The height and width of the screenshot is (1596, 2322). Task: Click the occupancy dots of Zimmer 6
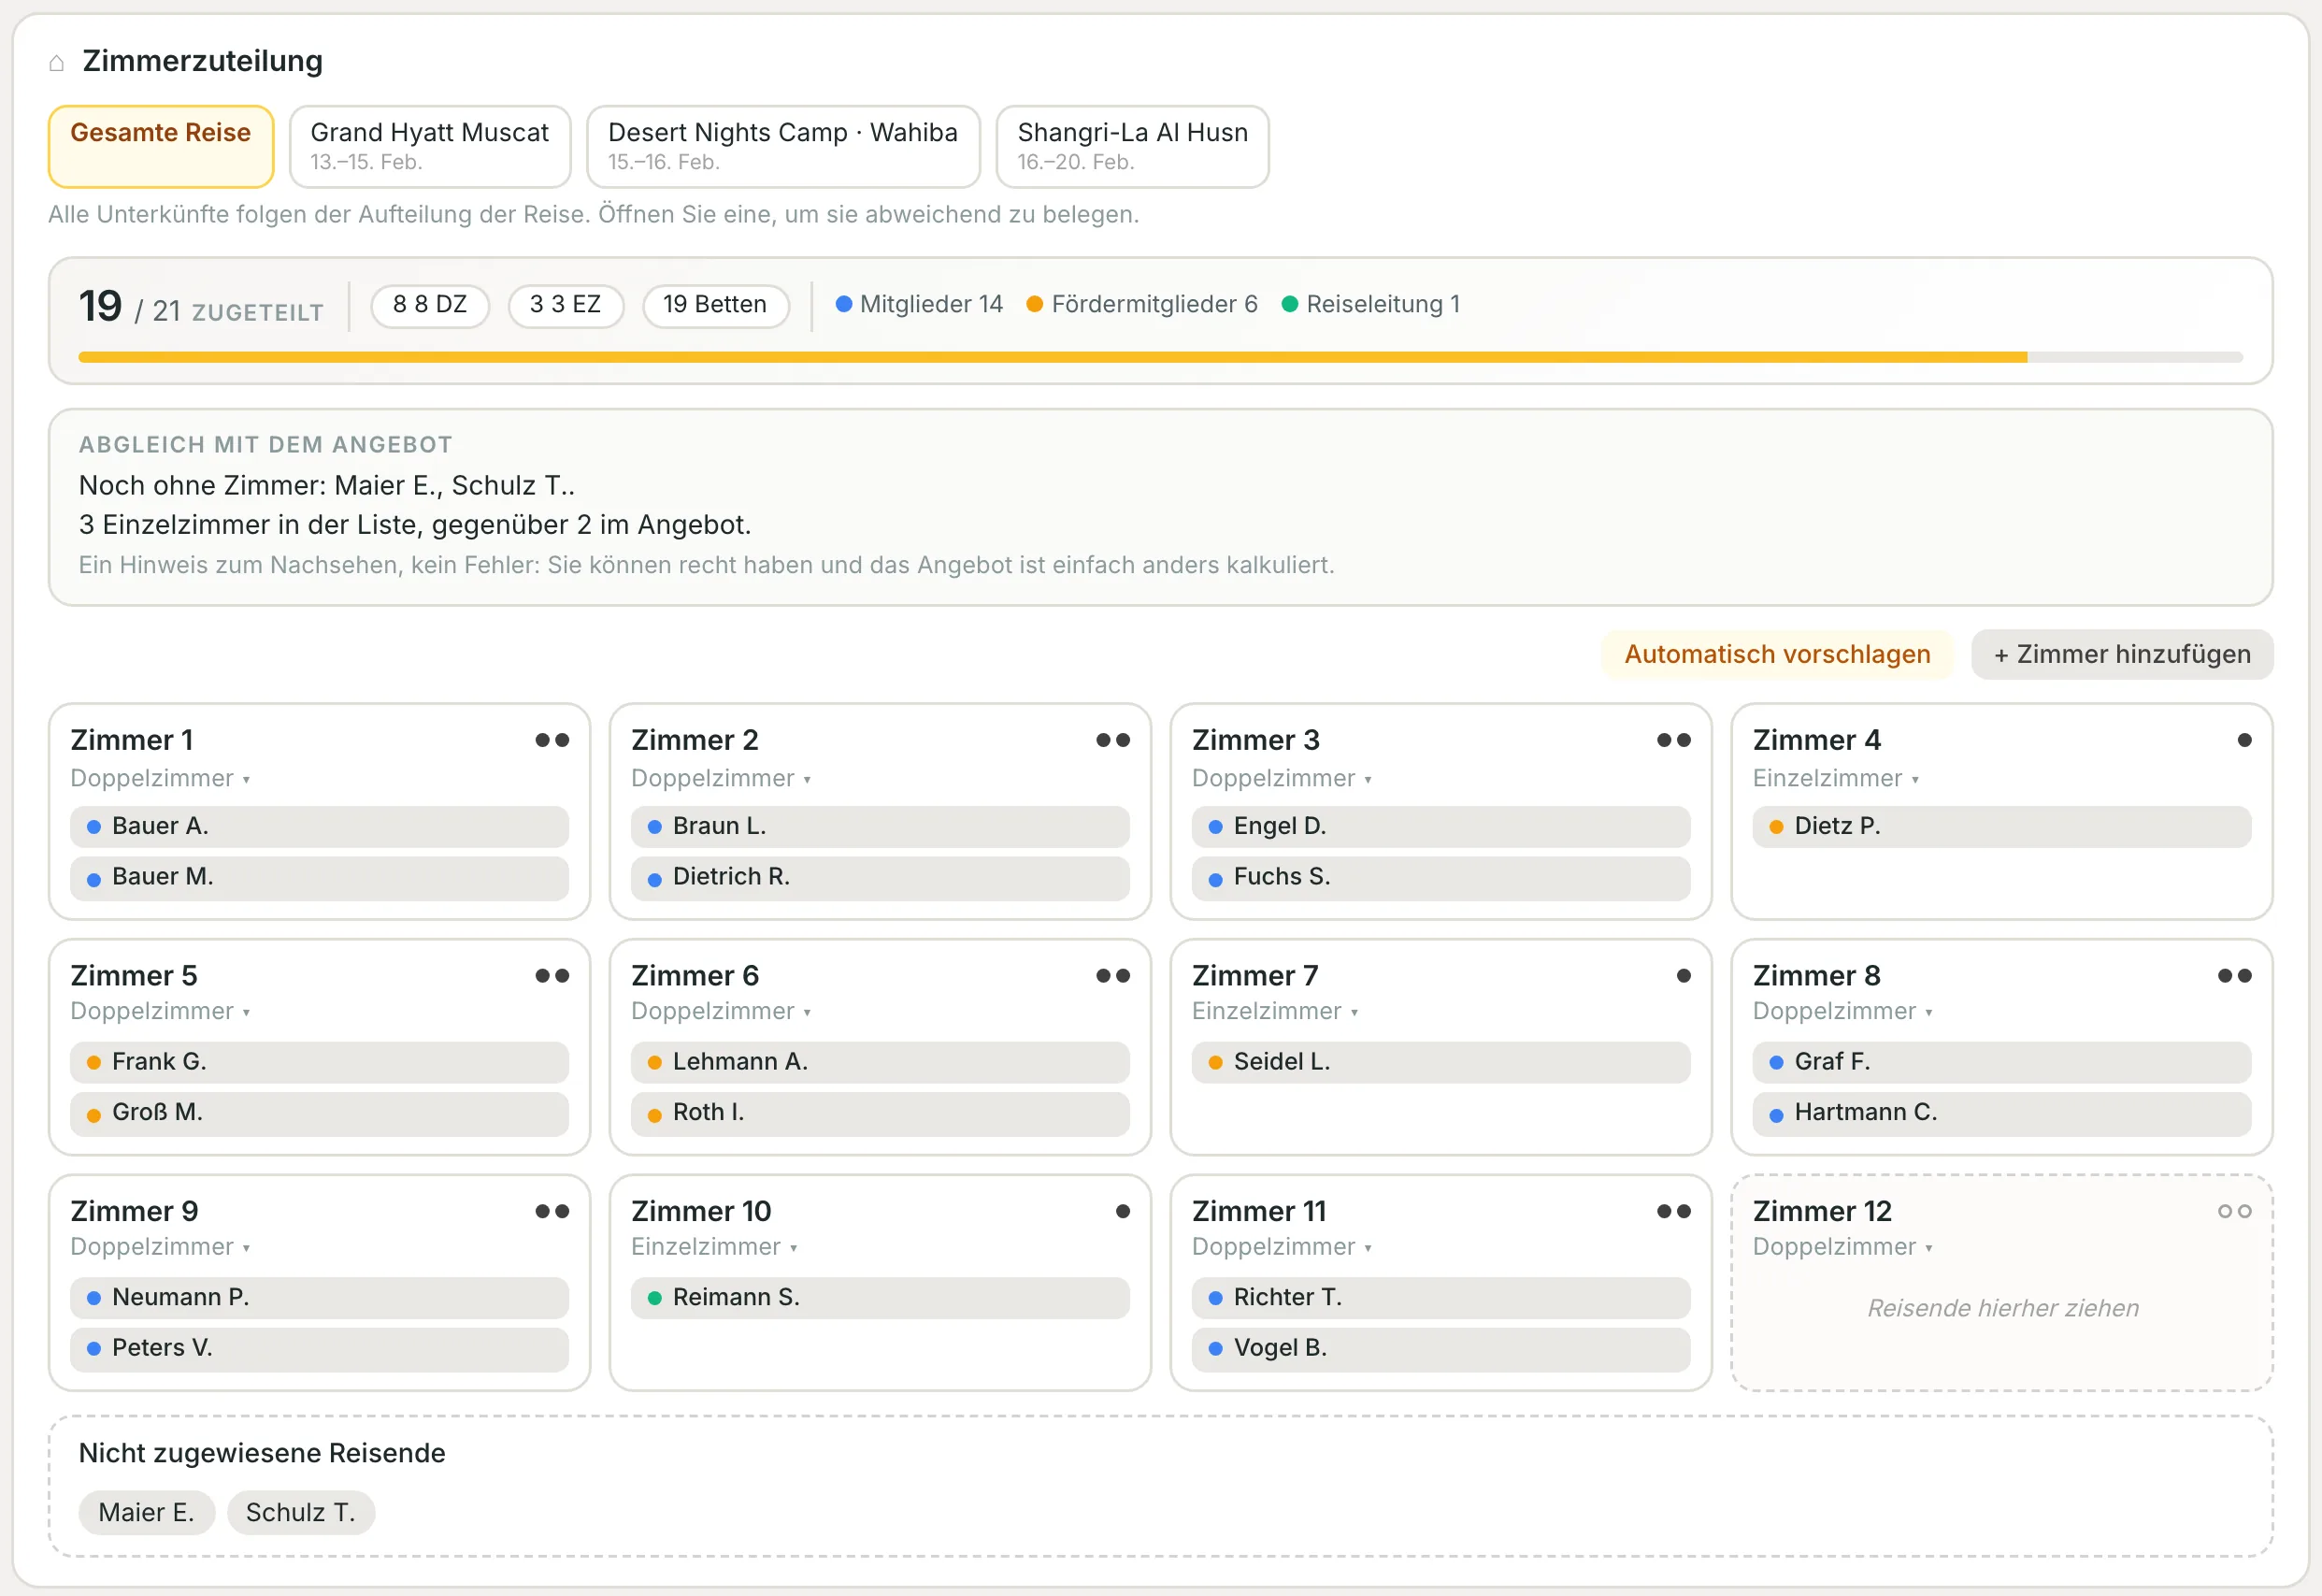click(x=1112, y=976)
